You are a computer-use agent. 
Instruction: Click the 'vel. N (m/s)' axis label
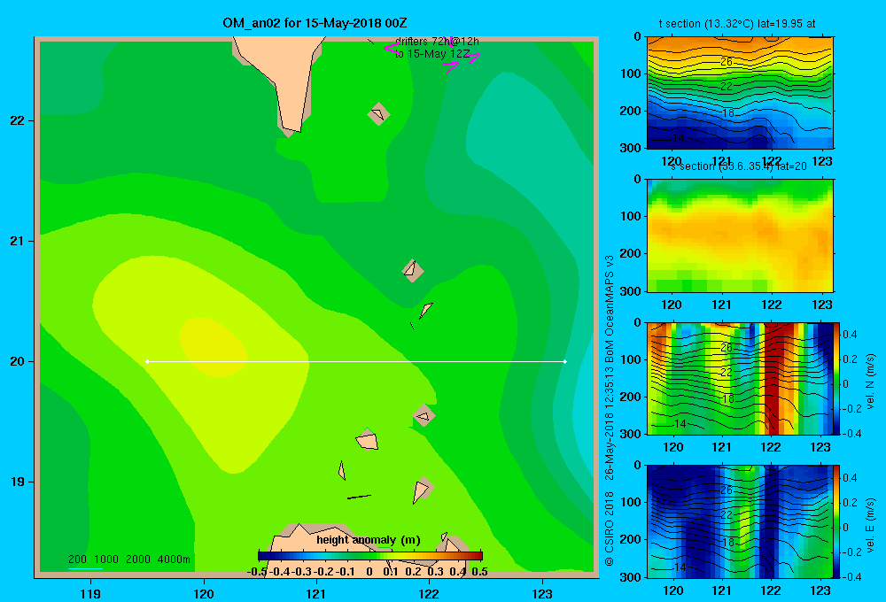870,382
